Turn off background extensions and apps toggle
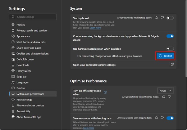 170,36
